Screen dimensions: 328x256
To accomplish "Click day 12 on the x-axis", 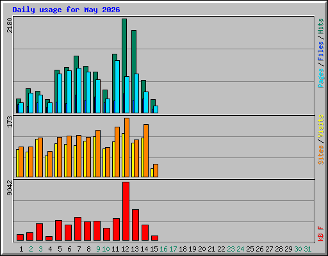I will 125,249.
